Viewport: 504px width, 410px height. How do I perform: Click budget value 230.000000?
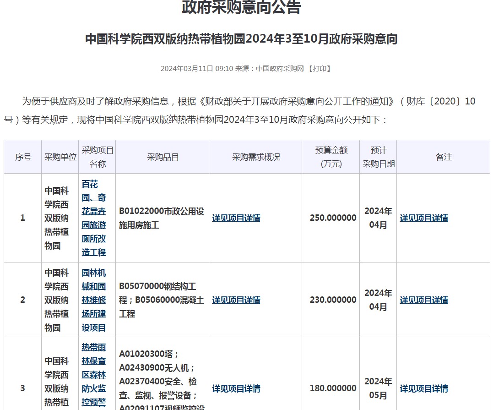333,300
